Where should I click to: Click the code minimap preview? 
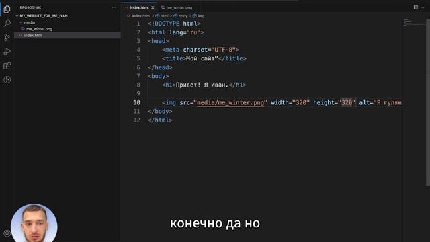tap(414, 22)
